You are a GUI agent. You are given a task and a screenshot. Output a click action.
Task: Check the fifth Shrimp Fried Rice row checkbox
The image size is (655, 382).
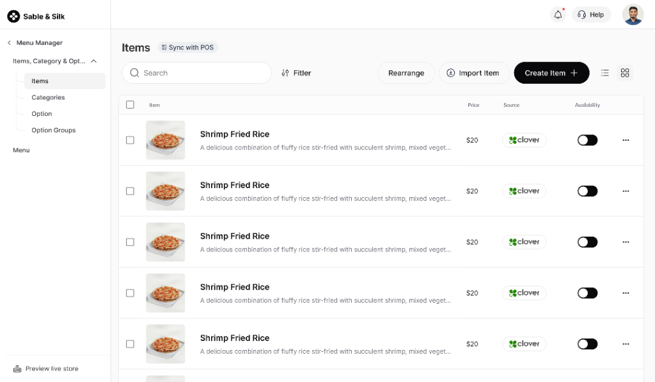coord(130,344)
